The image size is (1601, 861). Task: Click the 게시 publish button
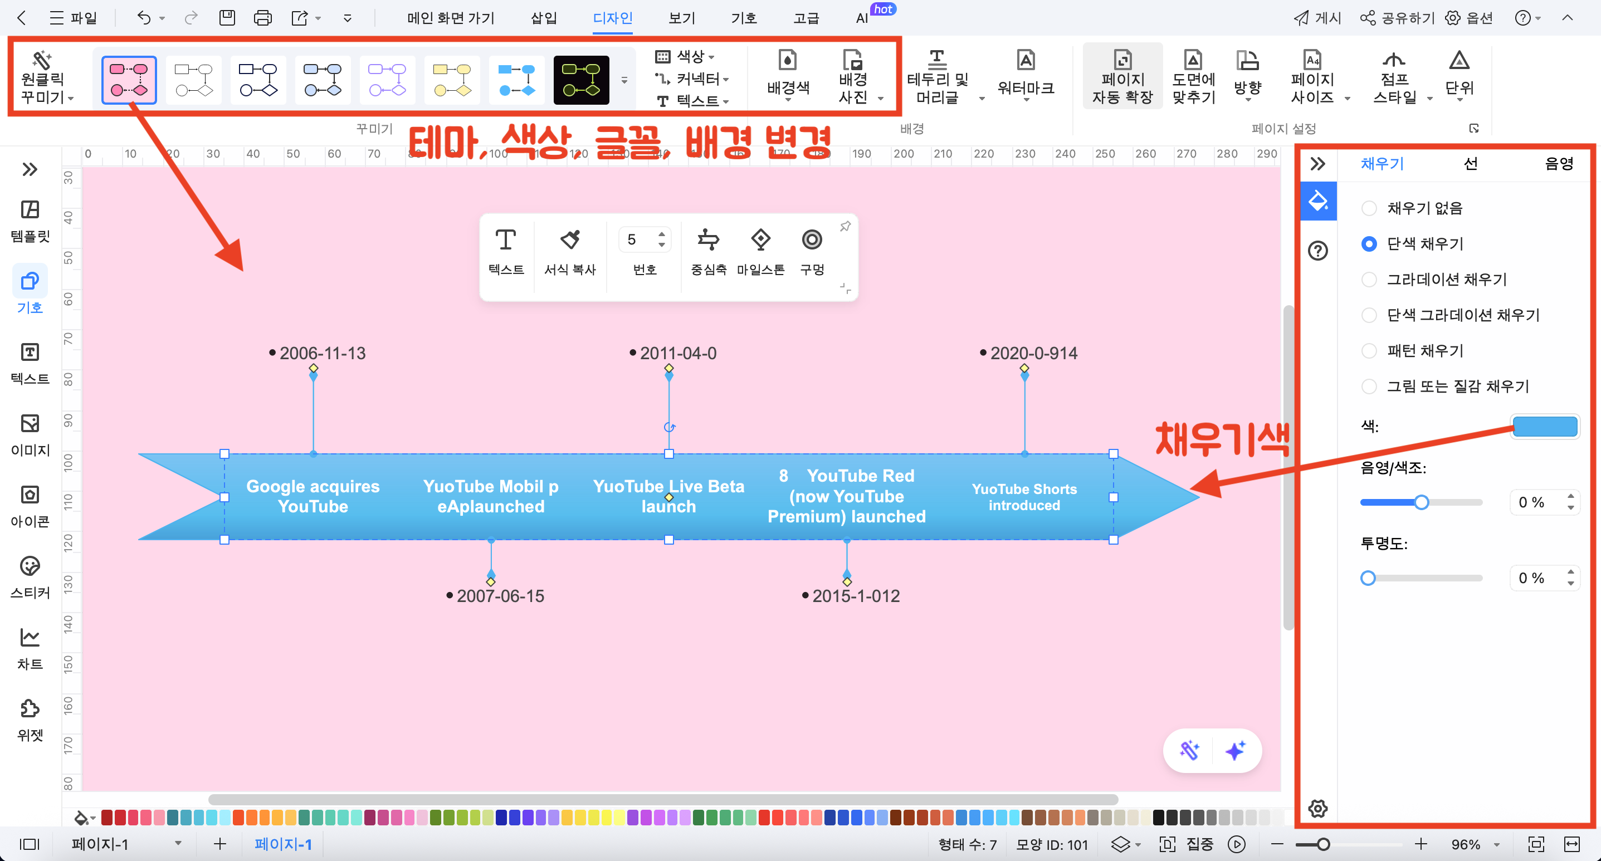[1317, 18]
